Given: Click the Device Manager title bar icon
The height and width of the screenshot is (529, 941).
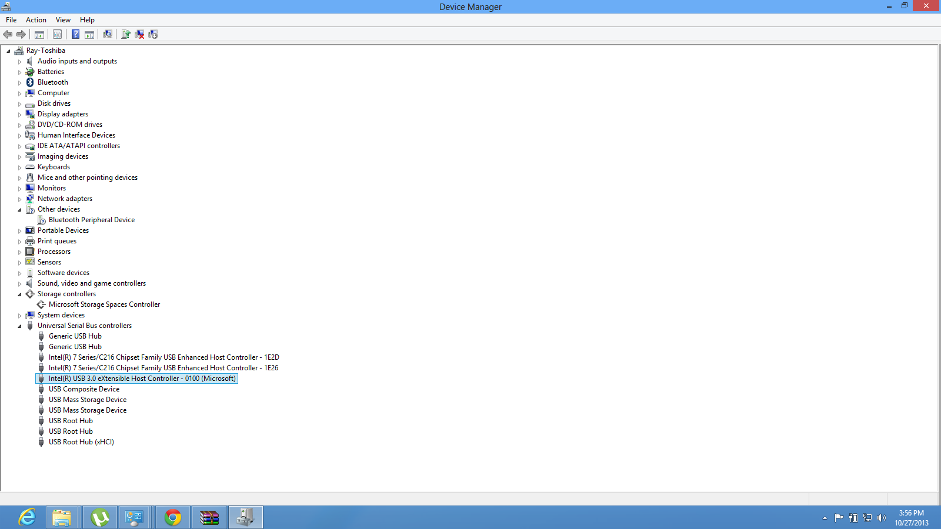Looking at the screenshot, I should pyautogui.click(x=6, y=6).
